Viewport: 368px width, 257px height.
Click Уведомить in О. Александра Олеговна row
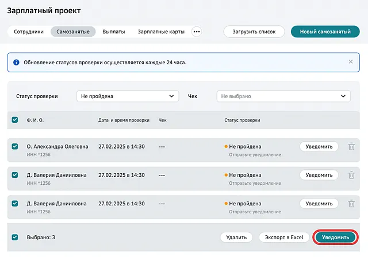tap(319, 146)
